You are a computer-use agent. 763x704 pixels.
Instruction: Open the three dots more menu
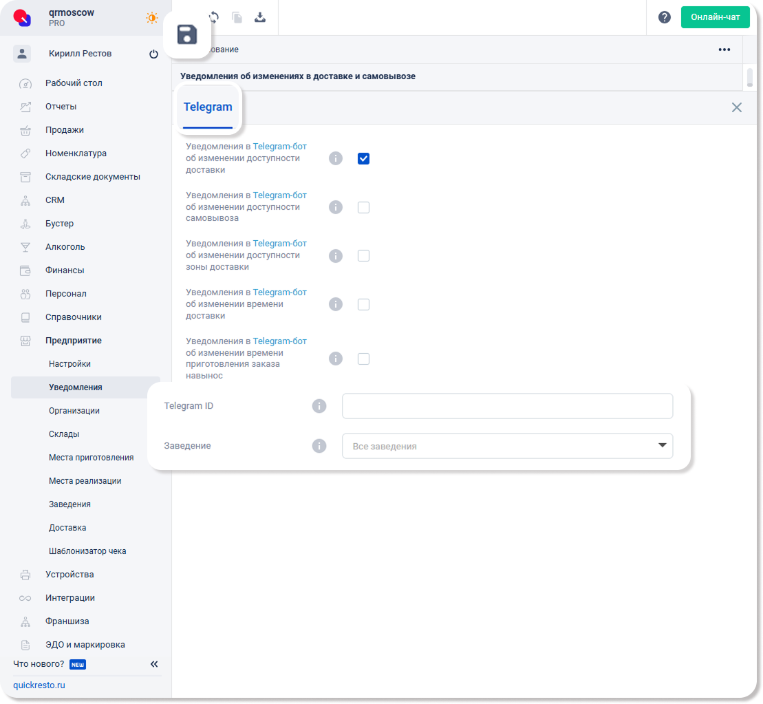click(x=724, y=50)
